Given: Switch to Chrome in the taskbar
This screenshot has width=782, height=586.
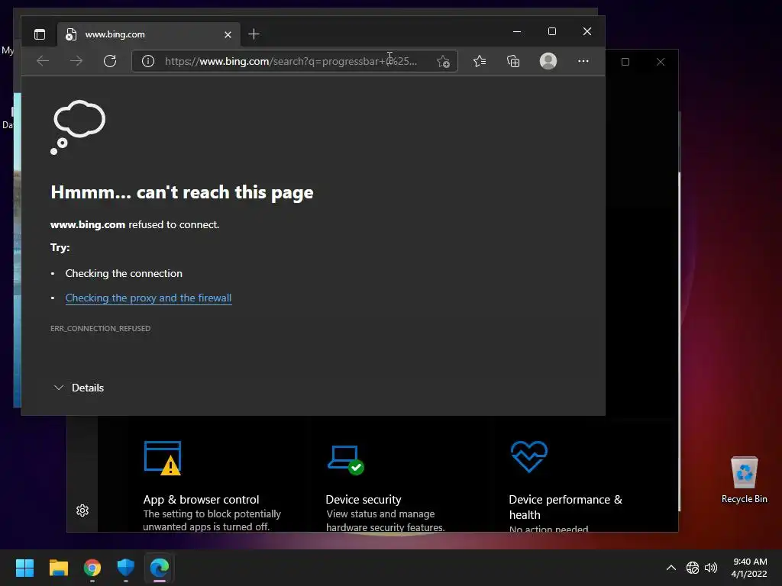Looking at the screenshot, I should point(92,568).
